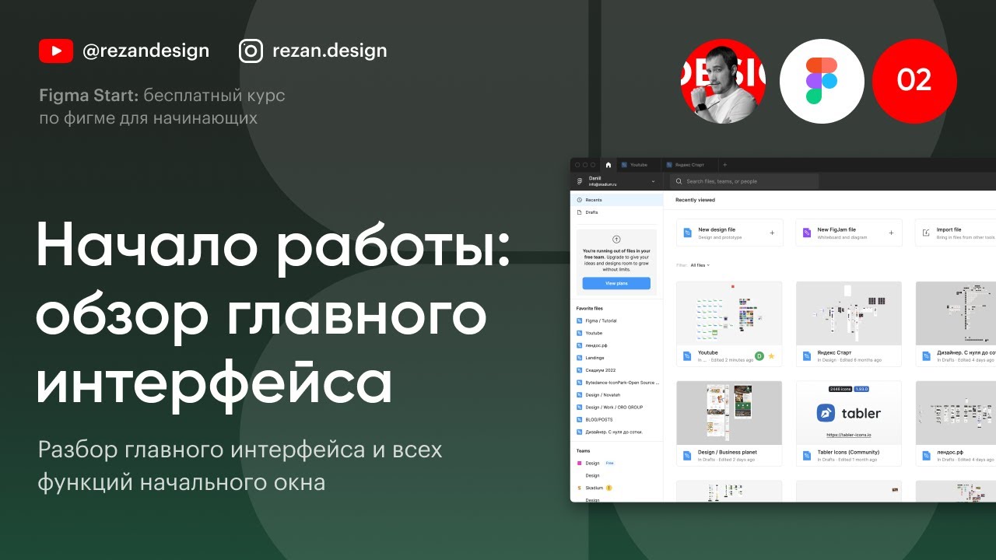
Task: Click the red 02 episode badge
Action: pyautogui.click(x=914, y=82)
